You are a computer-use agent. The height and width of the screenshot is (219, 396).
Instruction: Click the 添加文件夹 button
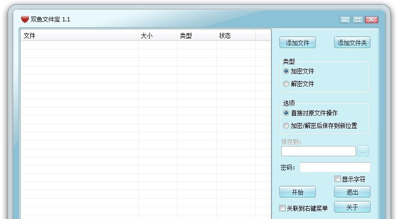click(x=352, y=42)
